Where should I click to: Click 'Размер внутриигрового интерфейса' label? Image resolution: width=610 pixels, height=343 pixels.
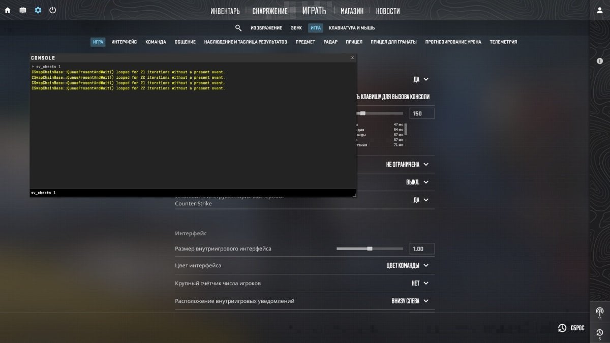(x=223, y=248)
